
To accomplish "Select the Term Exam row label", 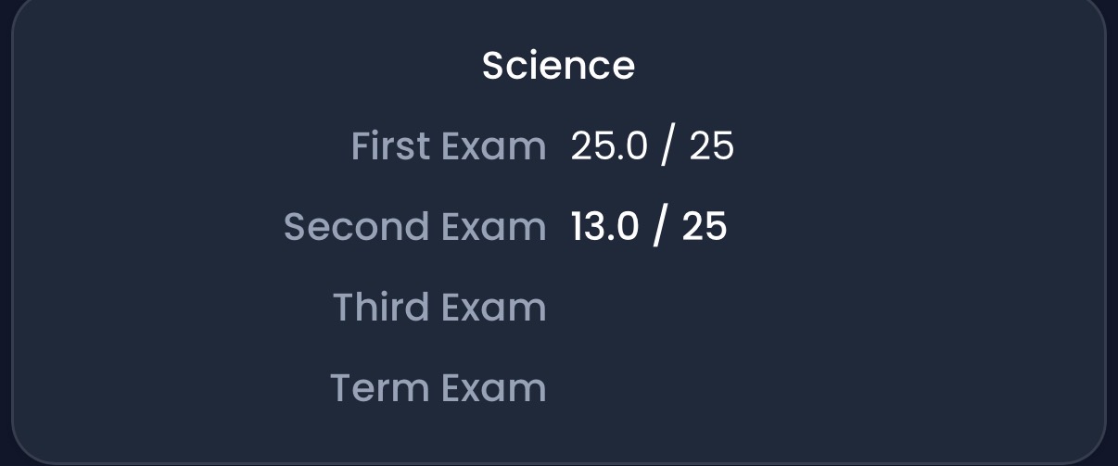I will 438,387.
